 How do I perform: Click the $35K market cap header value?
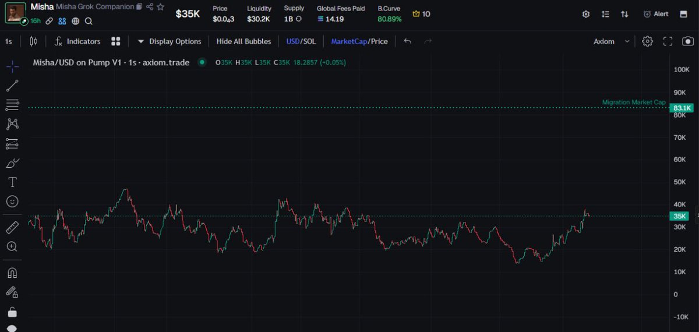[188, 13]
